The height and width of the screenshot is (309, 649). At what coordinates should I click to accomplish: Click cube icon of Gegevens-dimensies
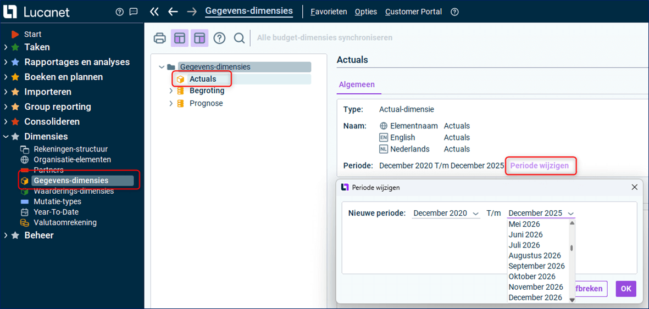(x=25, y=181)
